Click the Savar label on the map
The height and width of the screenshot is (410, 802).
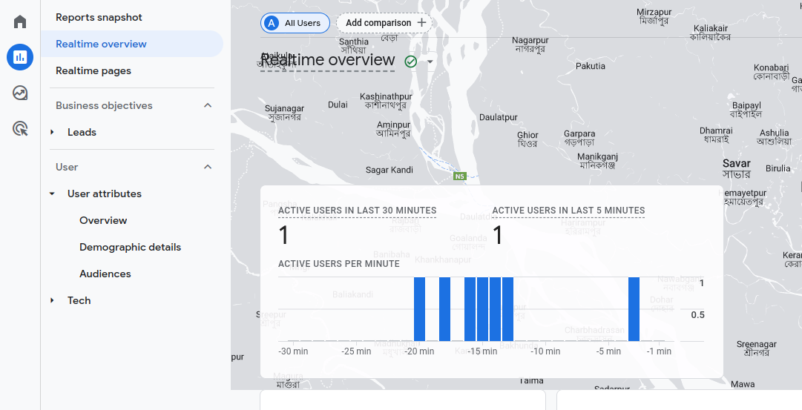click(737, 169)
